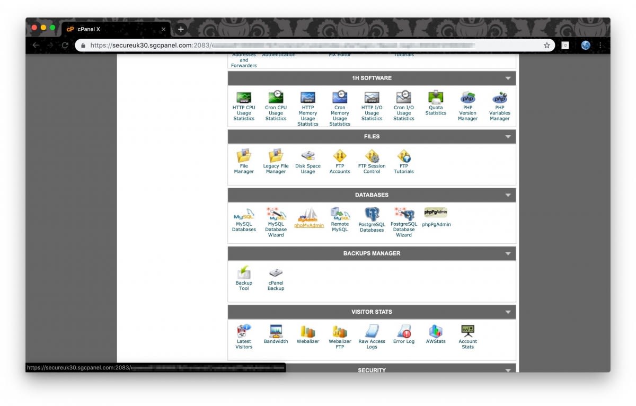This screenshot has height=406, width=636.
Task: Open Cron CPU Usage Statistics icon
Action: click(276, 98)
